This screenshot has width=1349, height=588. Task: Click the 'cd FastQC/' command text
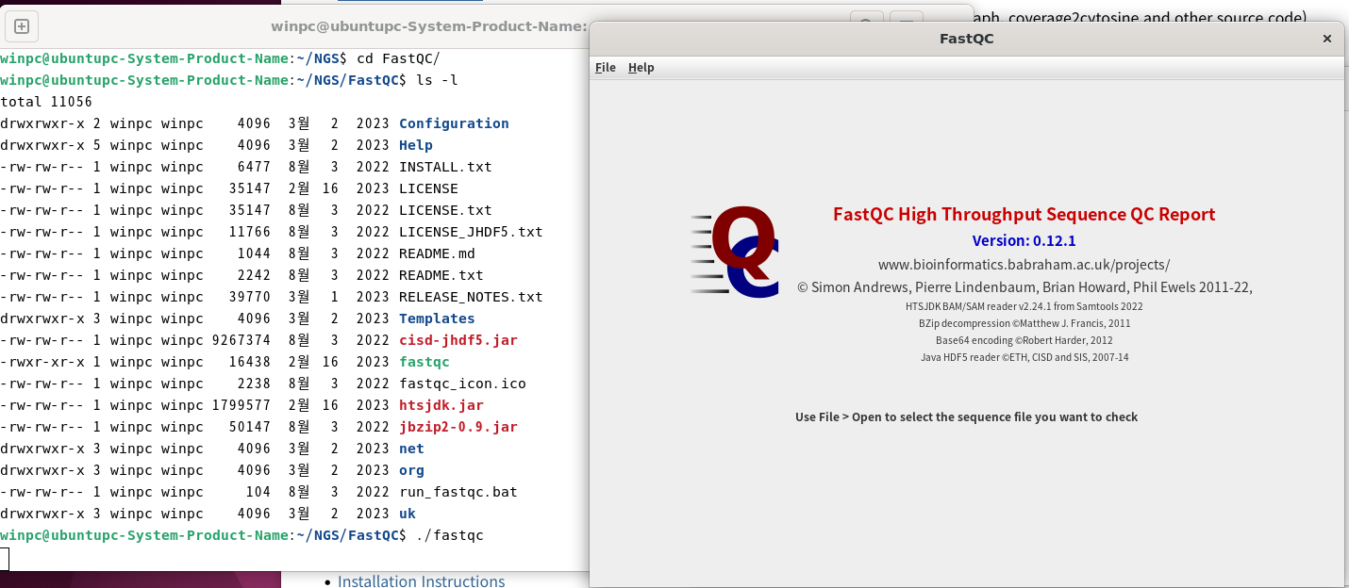click(398, 58)
